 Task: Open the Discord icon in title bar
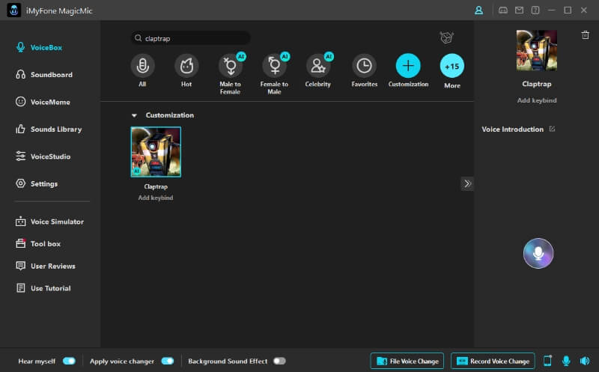pyautogui.click(x=503, y=10)
